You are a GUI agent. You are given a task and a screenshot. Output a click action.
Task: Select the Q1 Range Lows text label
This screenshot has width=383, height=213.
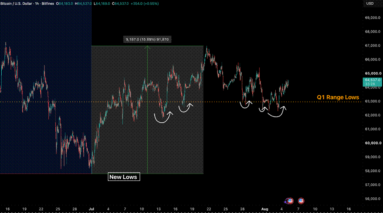(x=338, y=97)
